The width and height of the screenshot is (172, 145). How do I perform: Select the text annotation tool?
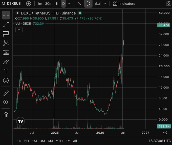coord(6,71)
